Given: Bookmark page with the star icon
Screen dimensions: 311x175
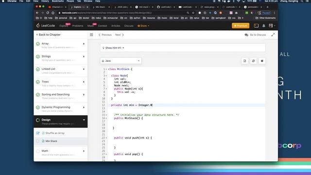Looking at the screenshot, I should point(193,13).
